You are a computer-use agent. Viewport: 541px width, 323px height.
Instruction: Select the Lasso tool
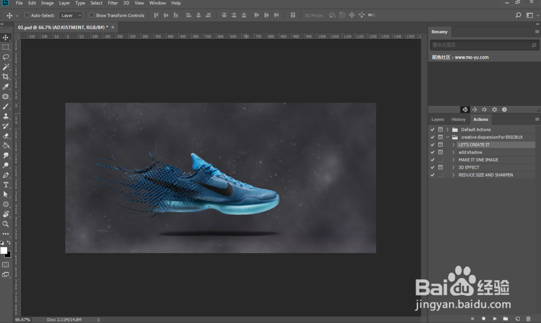click(5, 57)
